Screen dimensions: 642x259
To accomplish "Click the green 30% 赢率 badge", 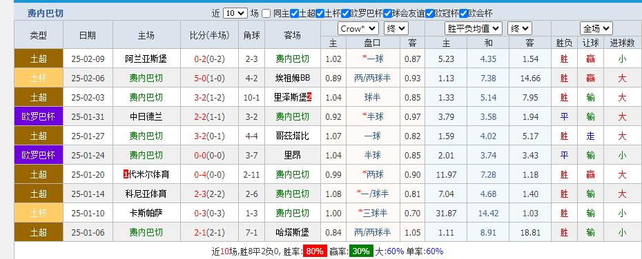I will tap(361, 251).
